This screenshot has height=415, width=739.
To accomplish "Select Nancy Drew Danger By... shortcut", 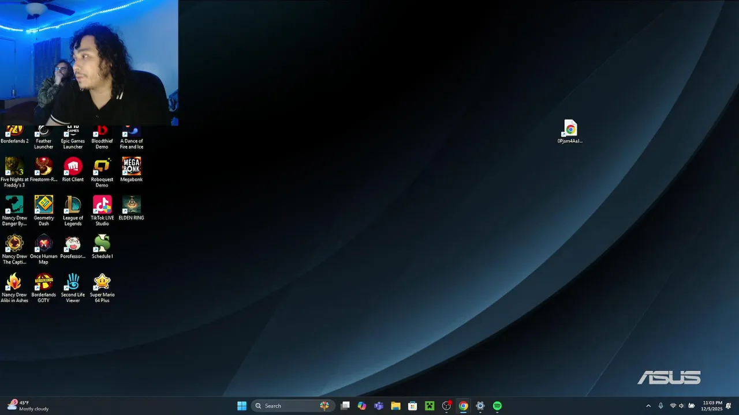I will click(14, 211).
